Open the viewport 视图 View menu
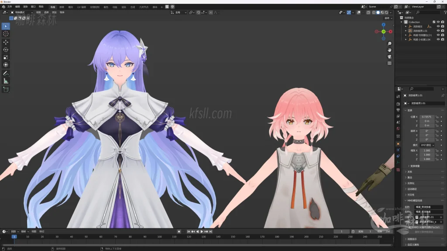Image resolution: width=447 pixels, height=251 pixels. [38, 13]
